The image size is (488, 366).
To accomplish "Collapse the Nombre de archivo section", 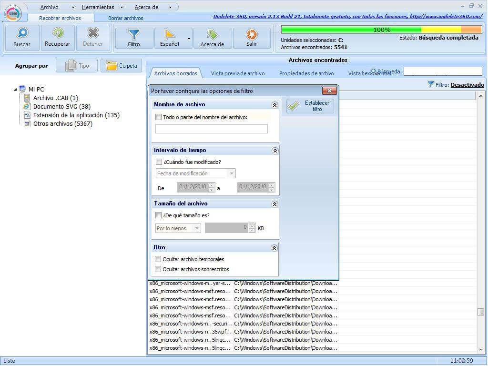I will pos(274,105).
